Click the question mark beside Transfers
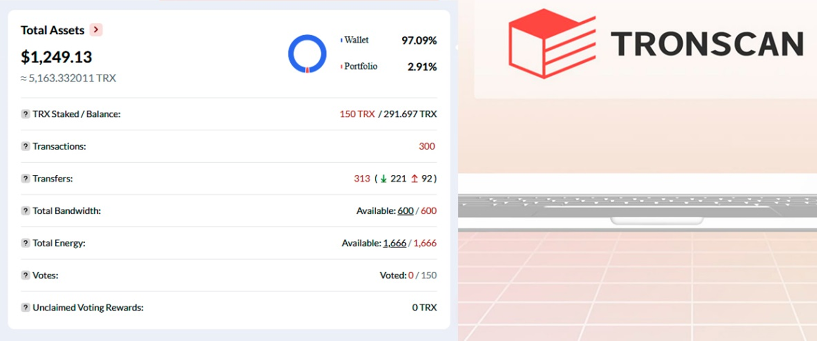The width and height of the screenshot is (817, 341). (x=25, y=179)
